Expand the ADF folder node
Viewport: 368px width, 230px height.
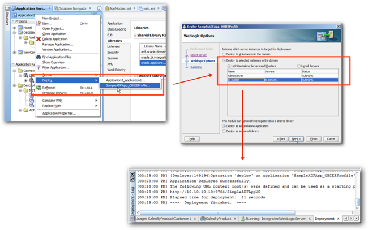point(20,110)
